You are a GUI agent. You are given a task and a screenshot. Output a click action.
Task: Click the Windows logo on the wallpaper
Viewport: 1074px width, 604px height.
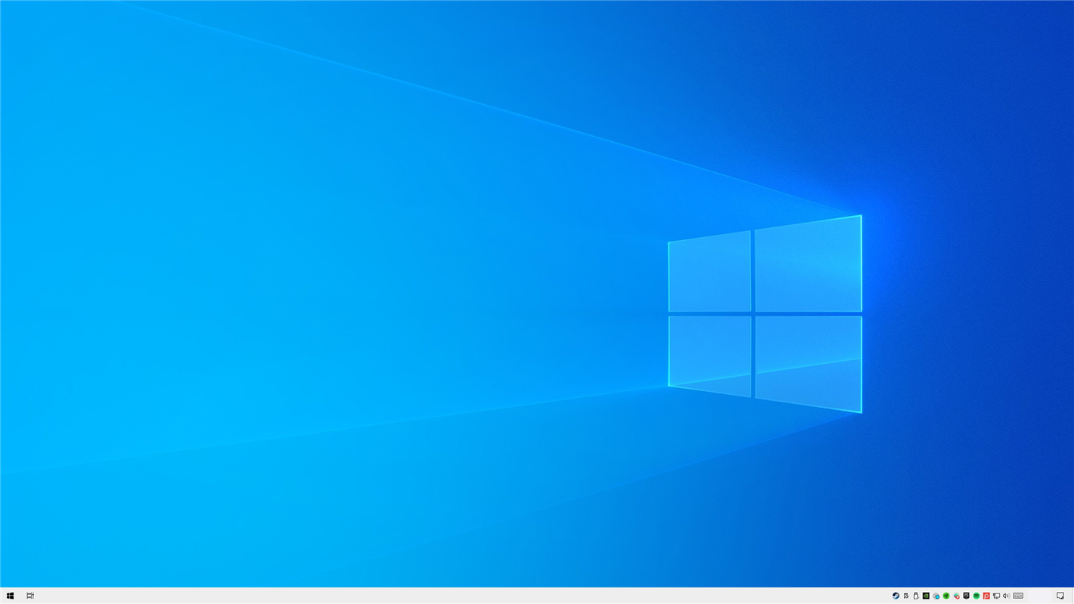pyautogui.click(x=764, y=313)
